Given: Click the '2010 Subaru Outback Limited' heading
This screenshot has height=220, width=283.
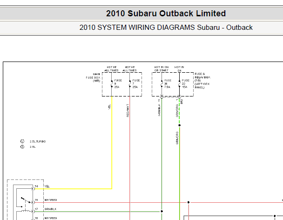Looking at the screenshot, I should coord(166,14).
